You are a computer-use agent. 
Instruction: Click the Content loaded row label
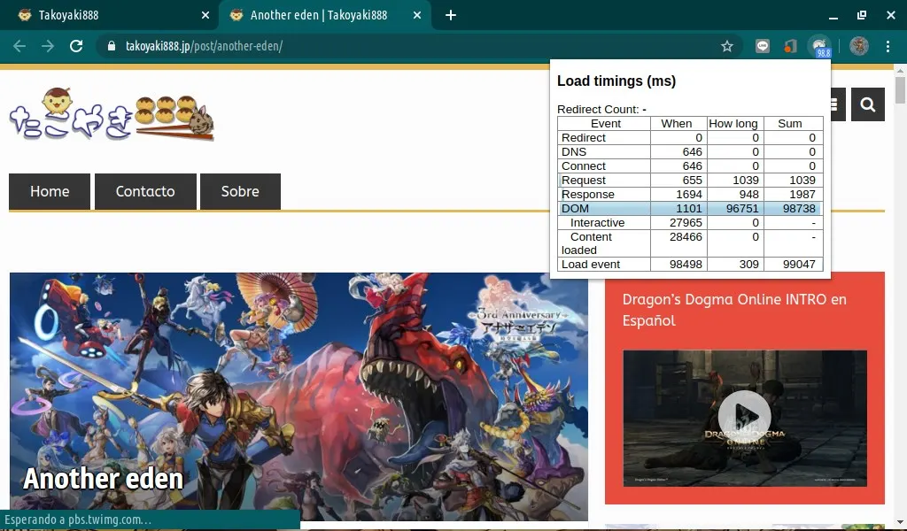click(586, 243)
